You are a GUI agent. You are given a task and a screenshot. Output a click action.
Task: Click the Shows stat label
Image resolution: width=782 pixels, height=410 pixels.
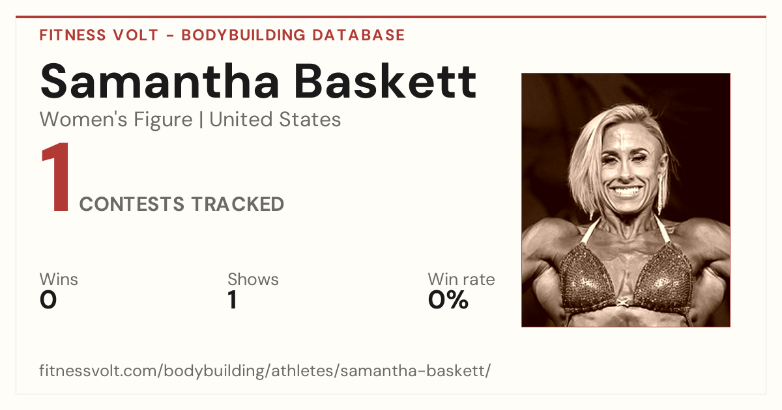pos(253,279)
